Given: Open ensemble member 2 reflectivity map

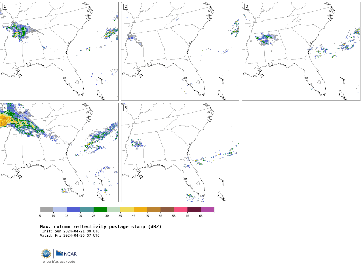Looking at the screenshot, I should click(x=180, y=51).
